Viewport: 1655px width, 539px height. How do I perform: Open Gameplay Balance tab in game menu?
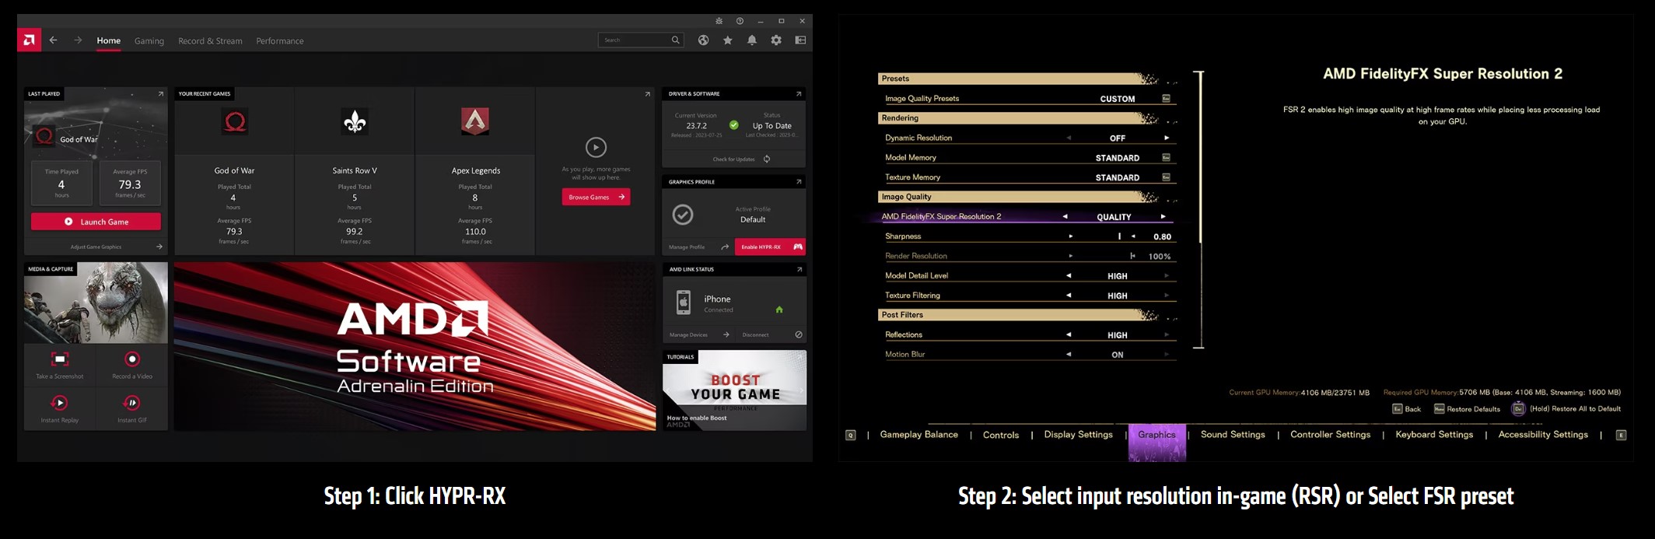tap(919, 435)
